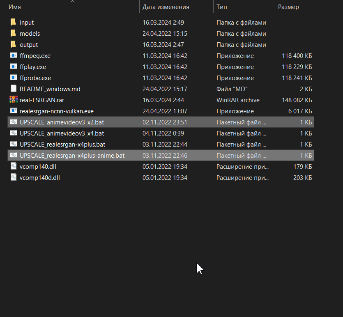343x317 pixels.
Task: Click the date 16.03.2024 2:47 of output
Action: (x=163, y=45)
